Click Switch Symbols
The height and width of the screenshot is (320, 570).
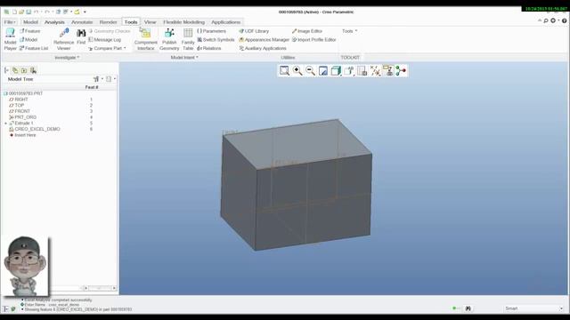(x=216, y=39)
